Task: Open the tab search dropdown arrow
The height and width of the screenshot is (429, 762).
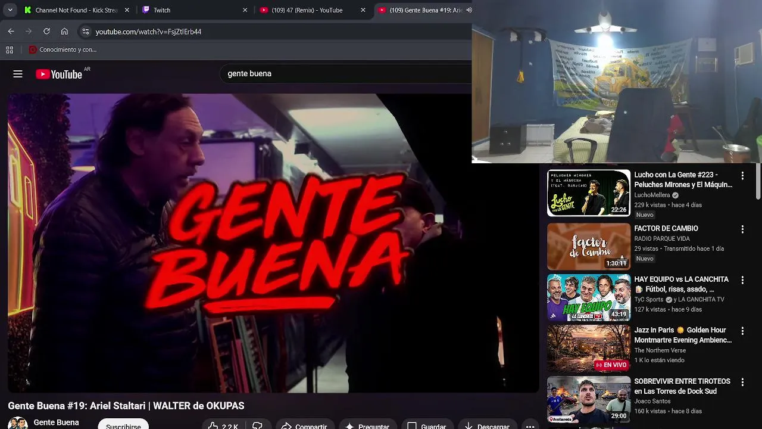Action: point(10,10)
